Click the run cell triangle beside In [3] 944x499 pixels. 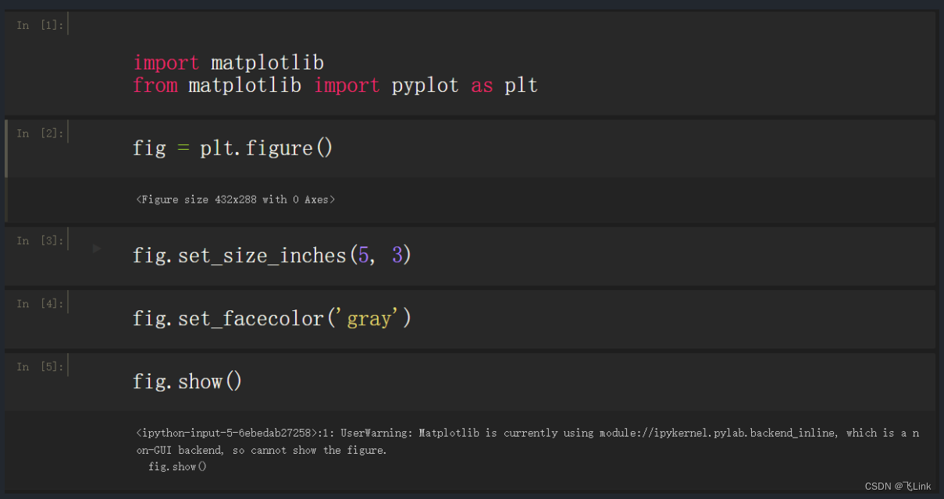click(x=97, y=249)
